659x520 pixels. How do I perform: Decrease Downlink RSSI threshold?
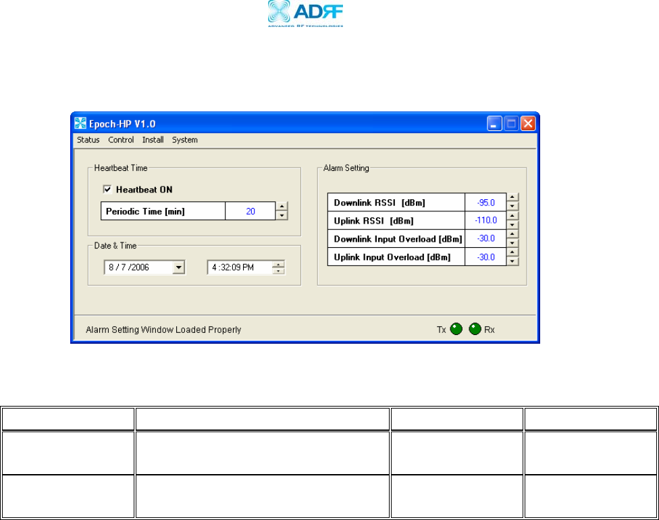(x=512, y=206)
